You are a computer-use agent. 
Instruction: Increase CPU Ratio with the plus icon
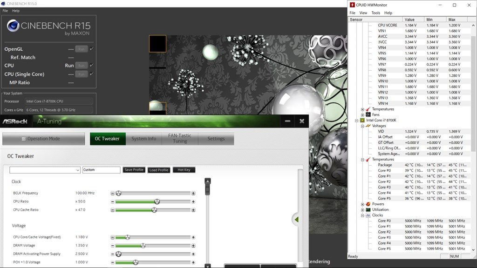pyautogui.click(x=193, y=202)
